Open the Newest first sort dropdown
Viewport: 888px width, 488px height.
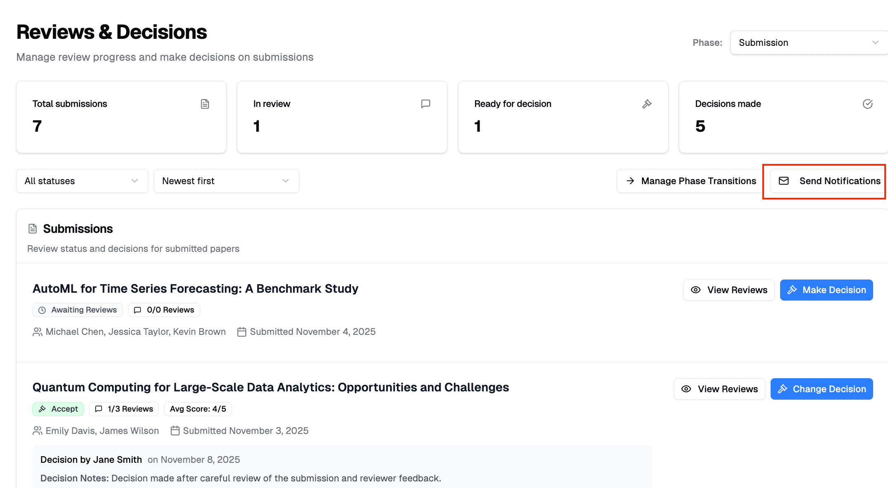coord(226,181)
